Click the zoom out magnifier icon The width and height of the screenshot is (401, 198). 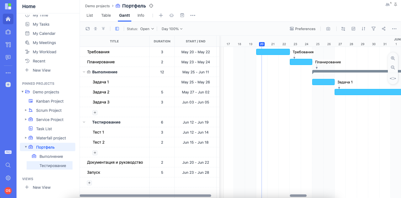pos(393,67)
